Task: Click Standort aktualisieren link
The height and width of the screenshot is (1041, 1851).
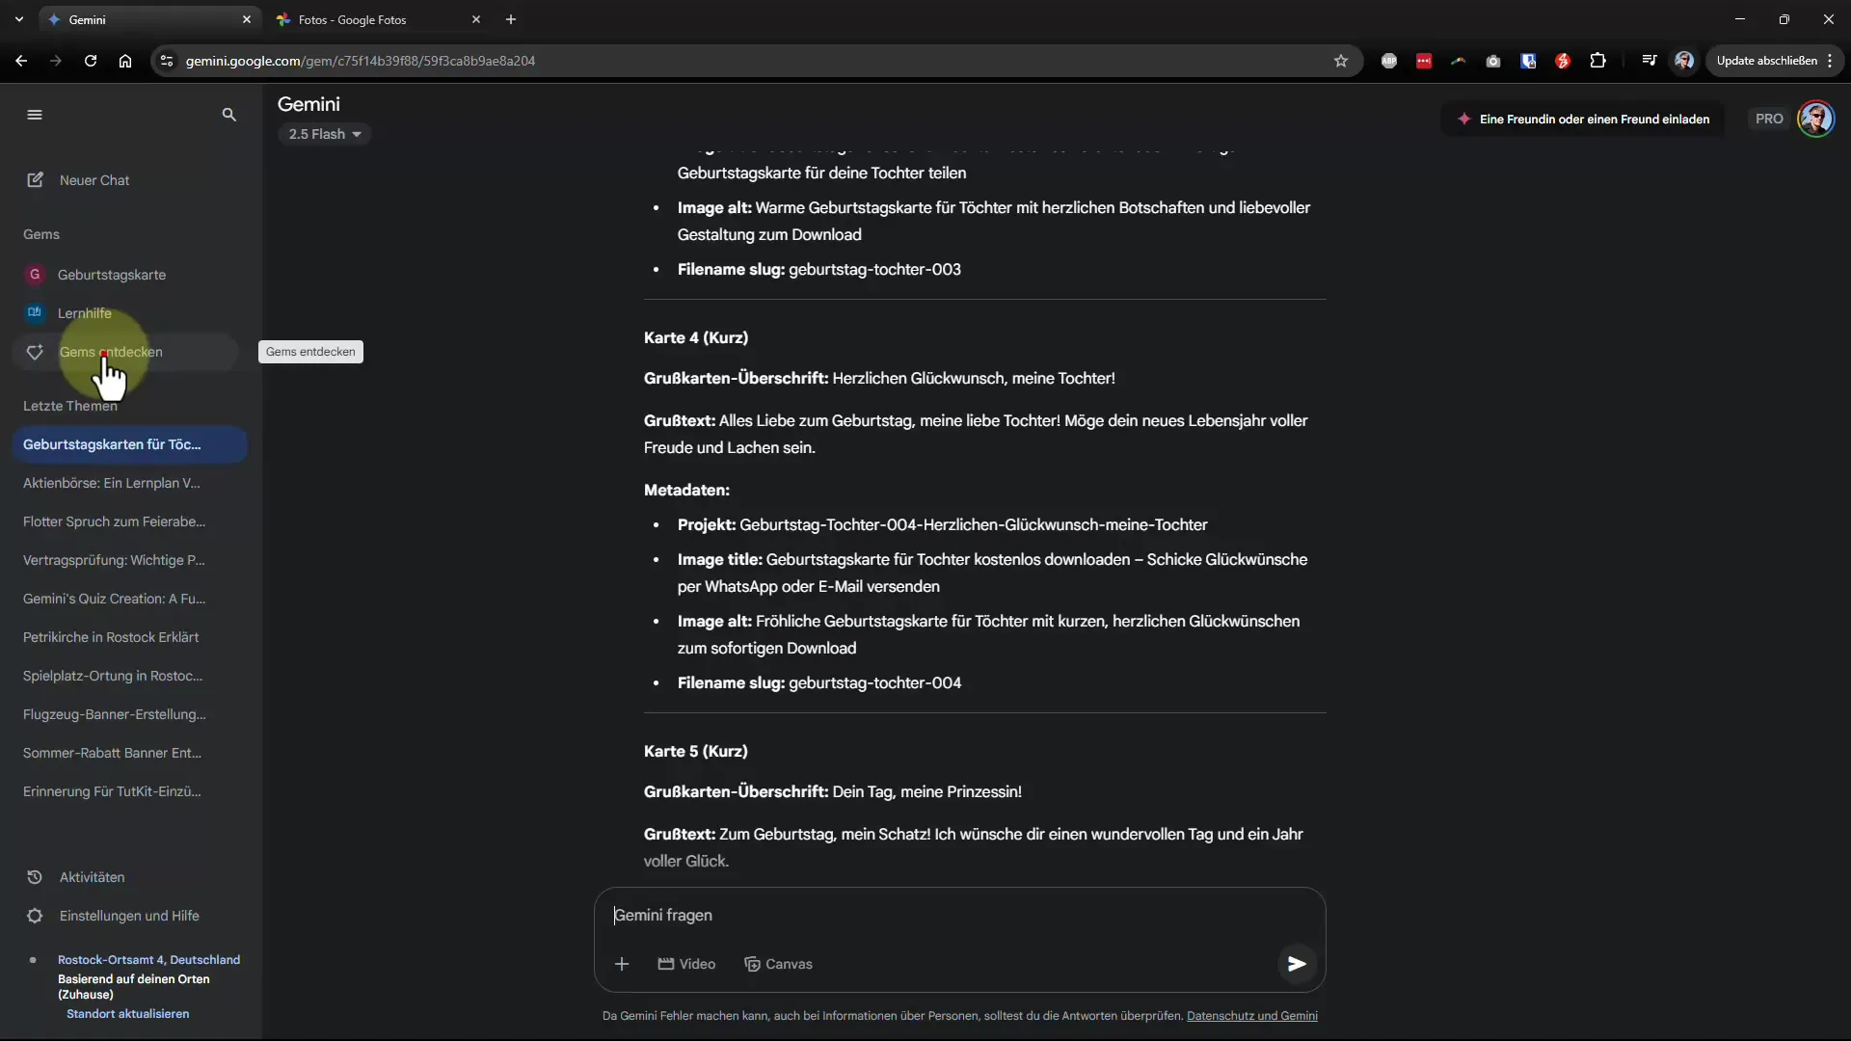Action: point(127,1014)
